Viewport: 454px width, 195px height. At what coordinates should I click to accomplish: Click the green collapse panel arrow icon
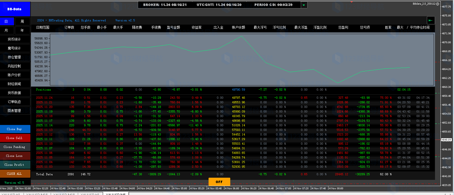[431, 21]
